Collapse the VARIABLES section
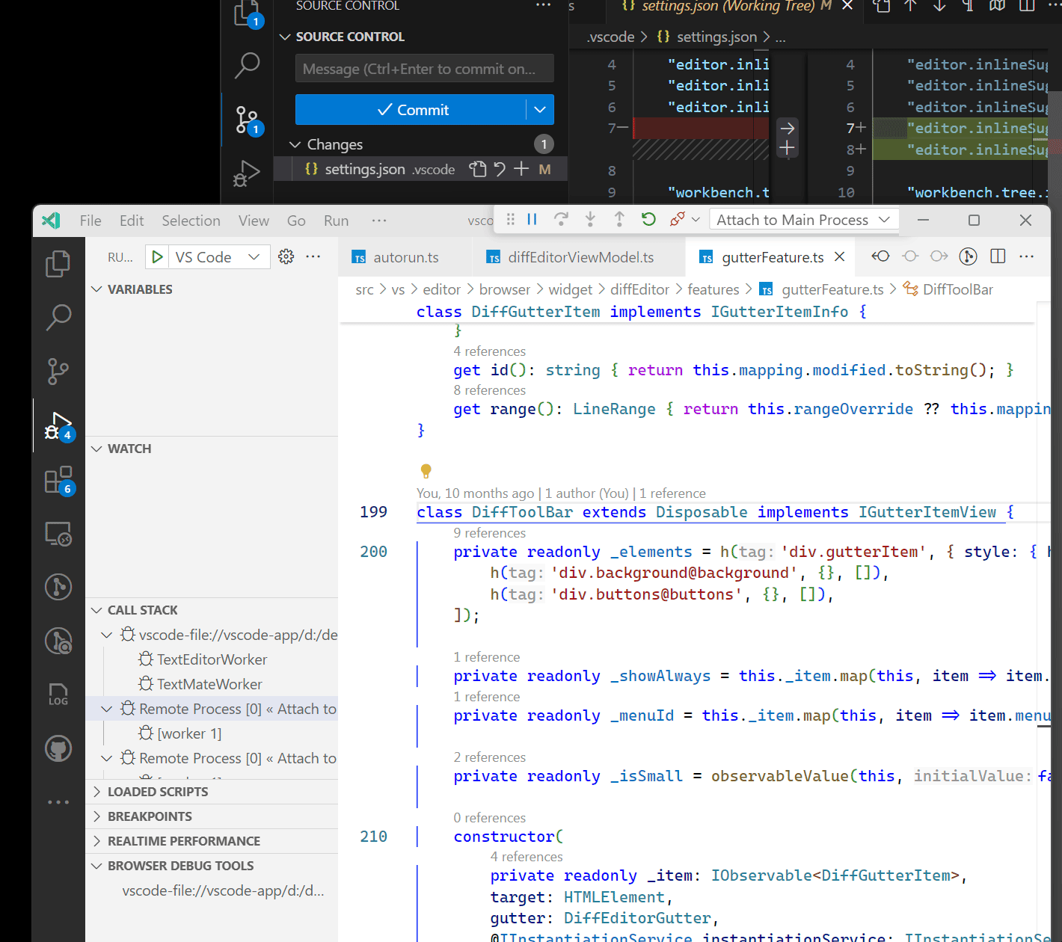The height and width of the screenshot is (942, 1062). point(212,289)
